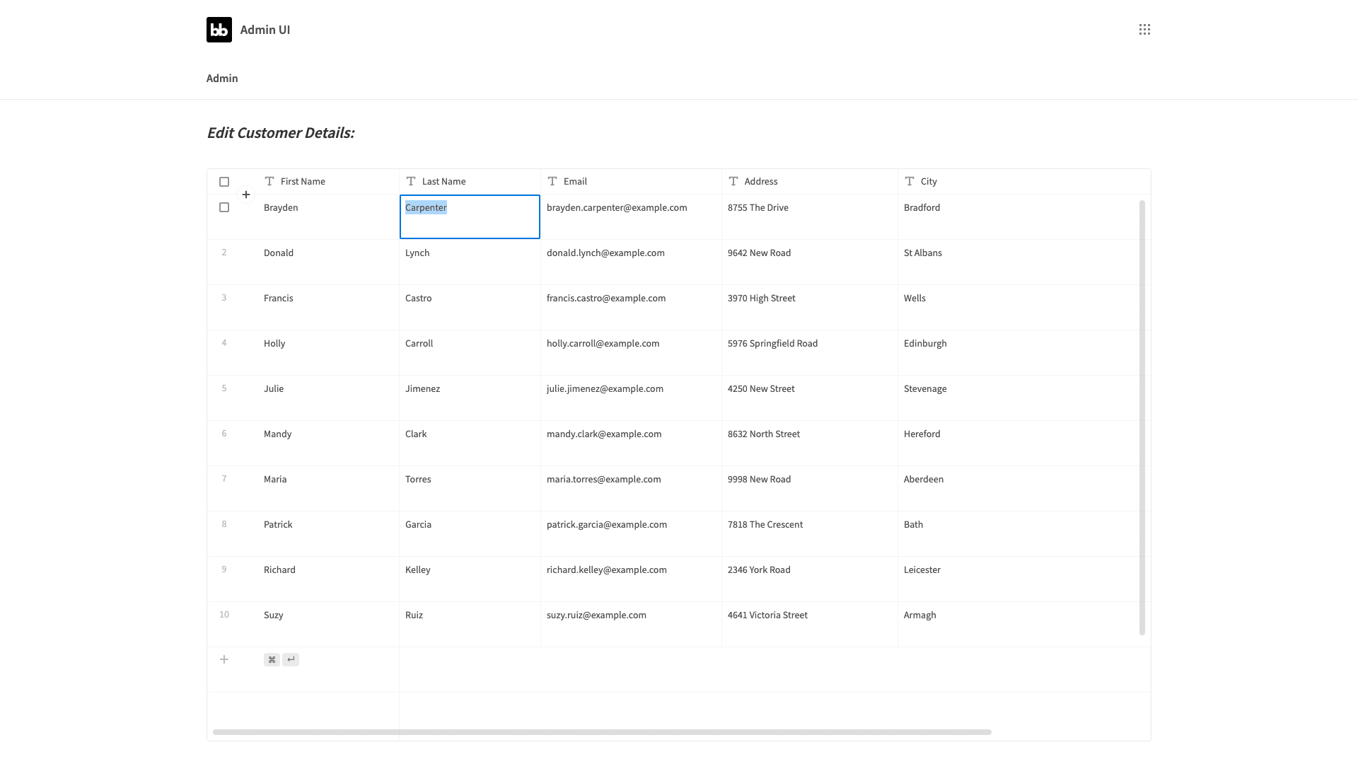Toggle the select-all rows checkbox
Viewport: 1358px width, 764px height.
click(x=224, y=182)
